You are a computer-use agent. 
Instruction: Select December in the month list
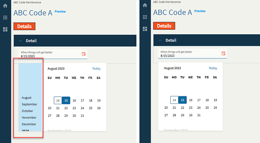pos(29,124)
